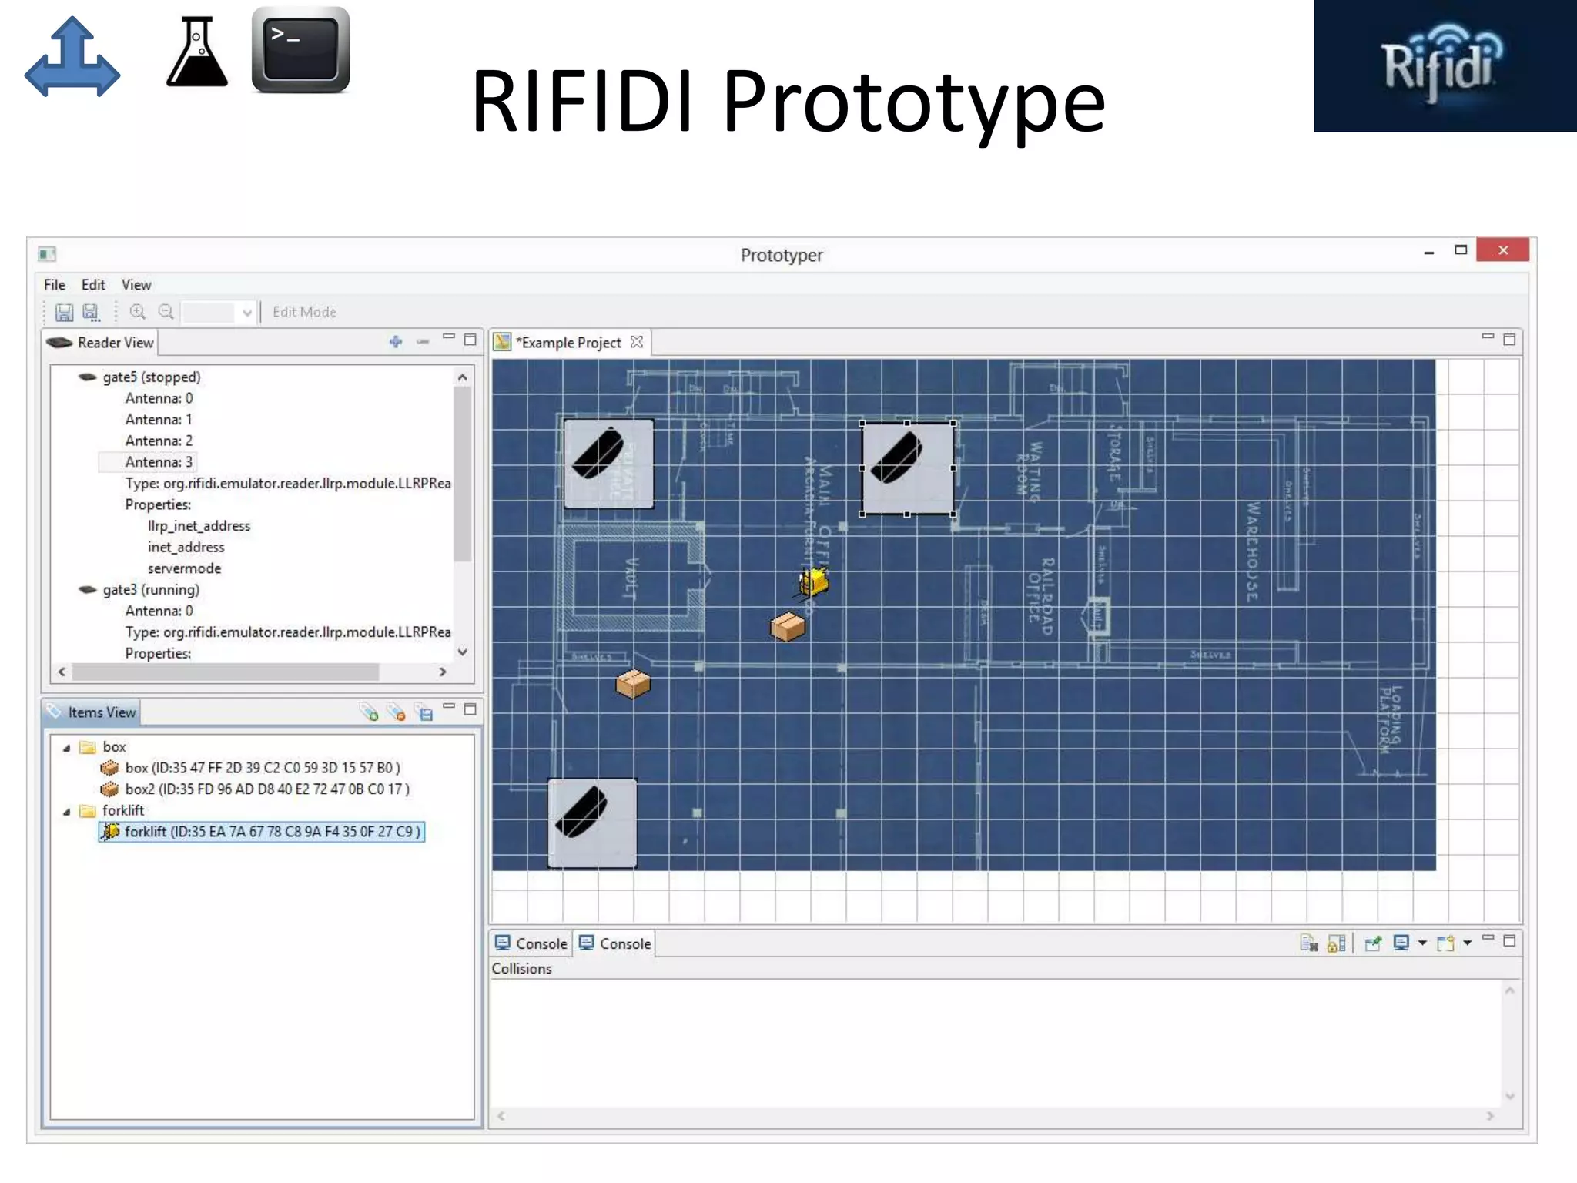
Task: Click the Display Selected Console icon
Action: [1401, 943]
